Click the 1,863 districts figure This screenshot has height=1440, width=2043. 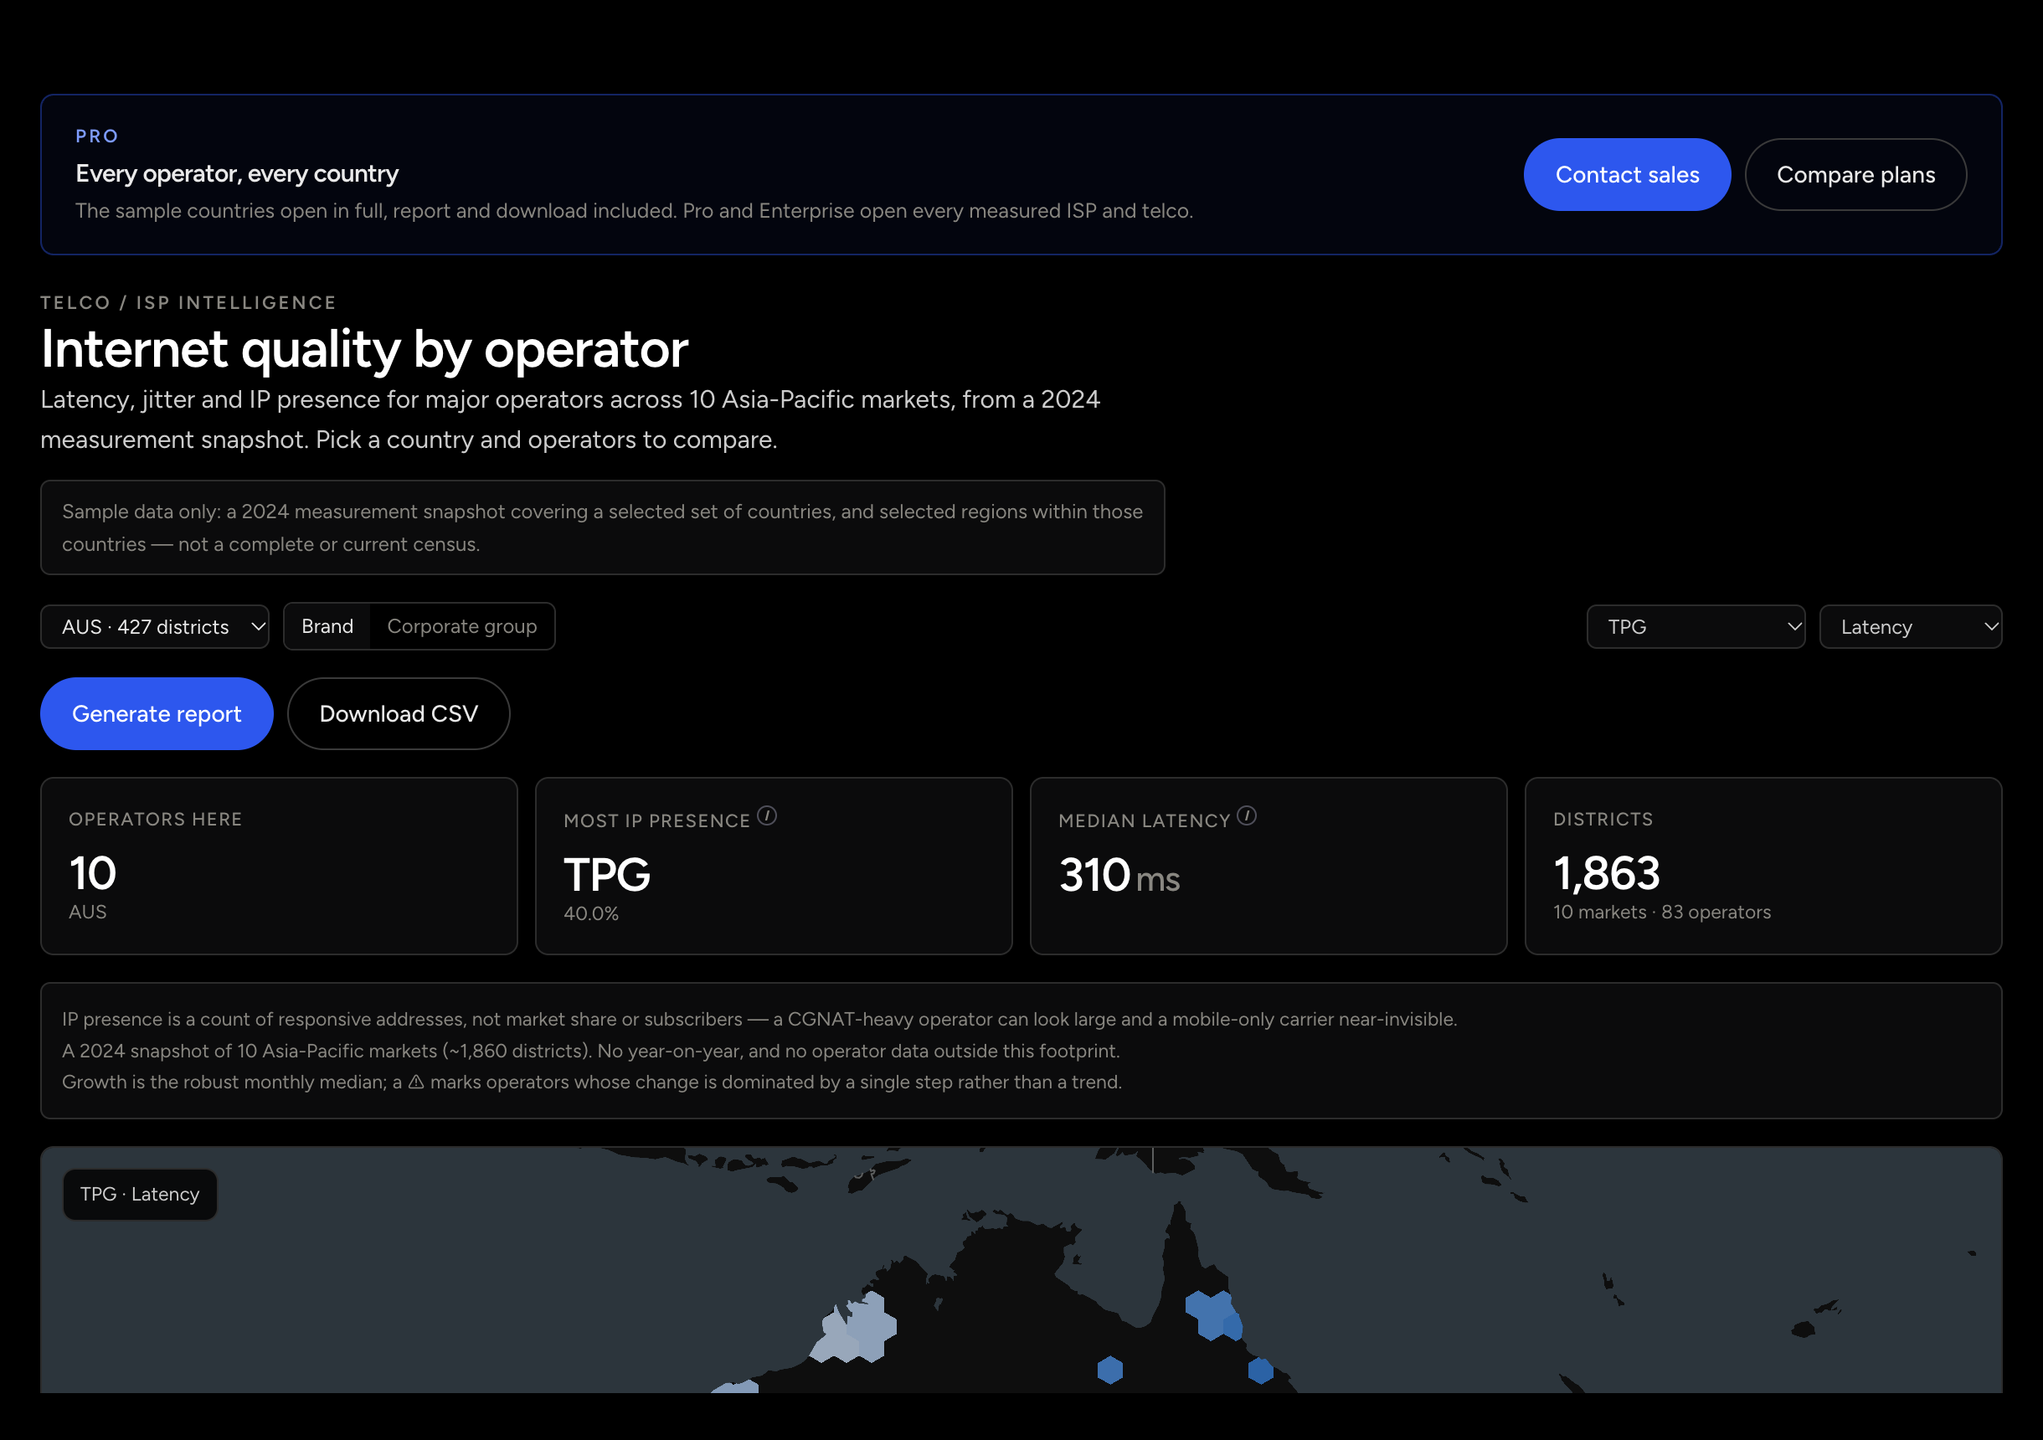tap(1606, 873)
